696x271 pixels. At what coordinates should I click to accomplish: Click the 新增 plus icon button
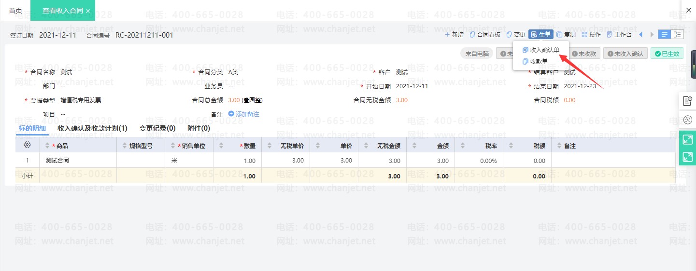454,35
